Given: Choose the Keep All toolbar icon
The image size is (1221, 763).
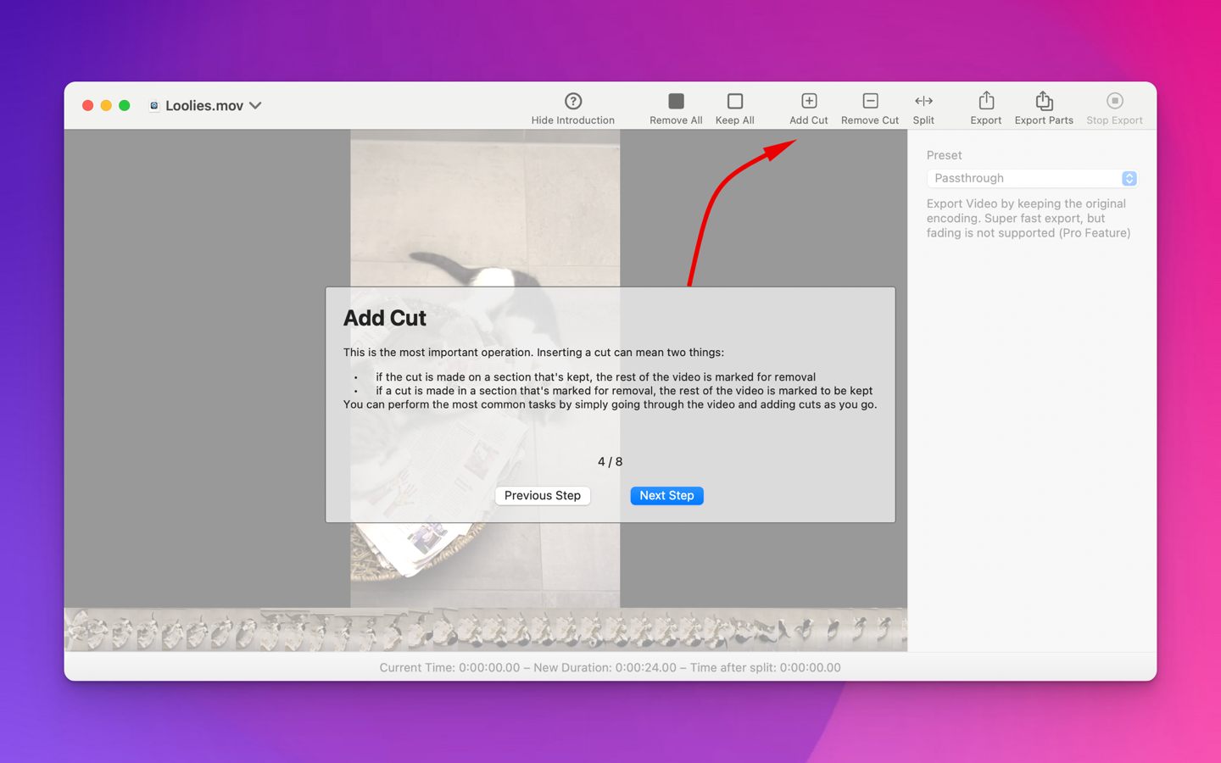Looking at the screenshot, I should click(735, 101).
